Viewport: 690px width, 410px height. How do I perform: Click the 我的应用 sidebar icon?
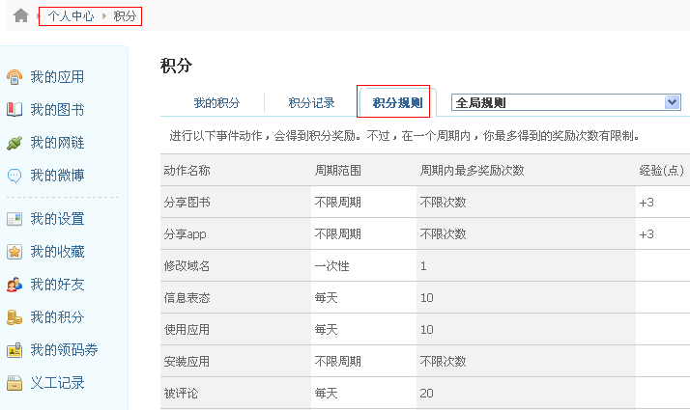click(14, 77)
